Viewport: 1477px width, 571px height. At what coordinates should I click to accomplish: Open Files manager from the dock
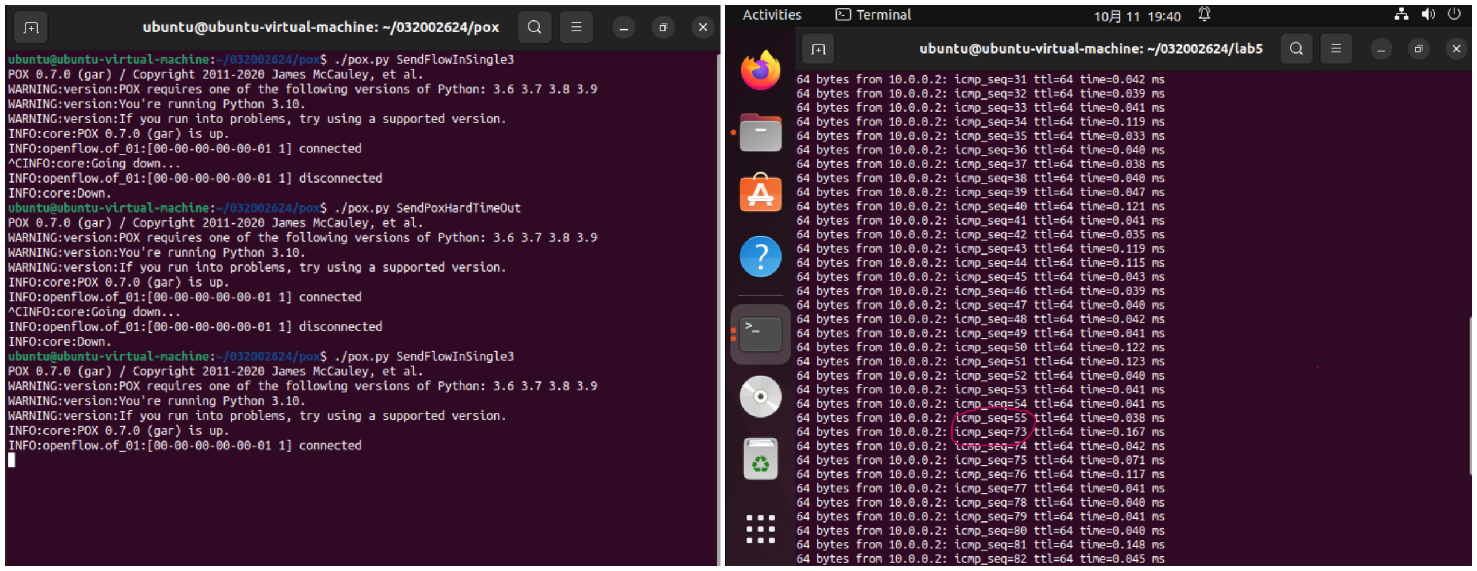coord(760,133)
